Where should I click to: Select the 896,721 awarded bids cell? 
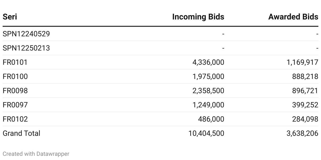point(305,91)
